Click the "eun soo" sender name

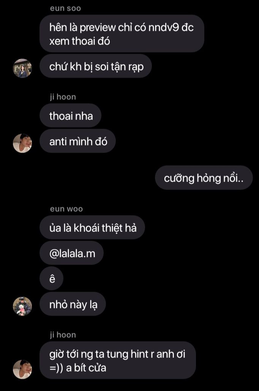pos(65,8)
